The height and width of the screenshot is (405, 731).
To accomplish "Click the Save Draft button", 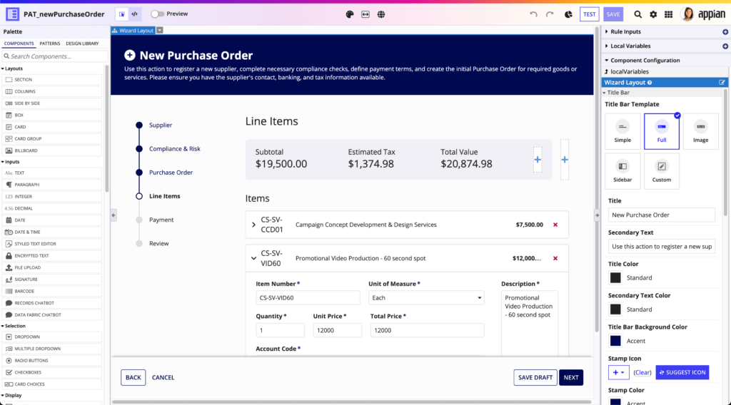I will click(535, 377).
